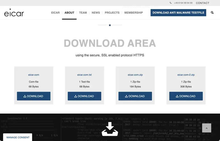Screen dimensions: 220x141
Task: Open the eicar.com.zip file link
Action: 135,75
